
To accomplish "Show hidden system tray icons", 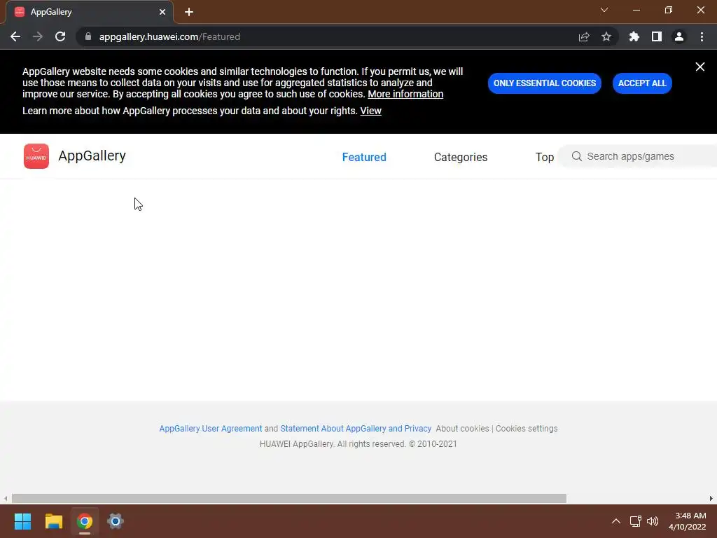I will click(616, 521).
